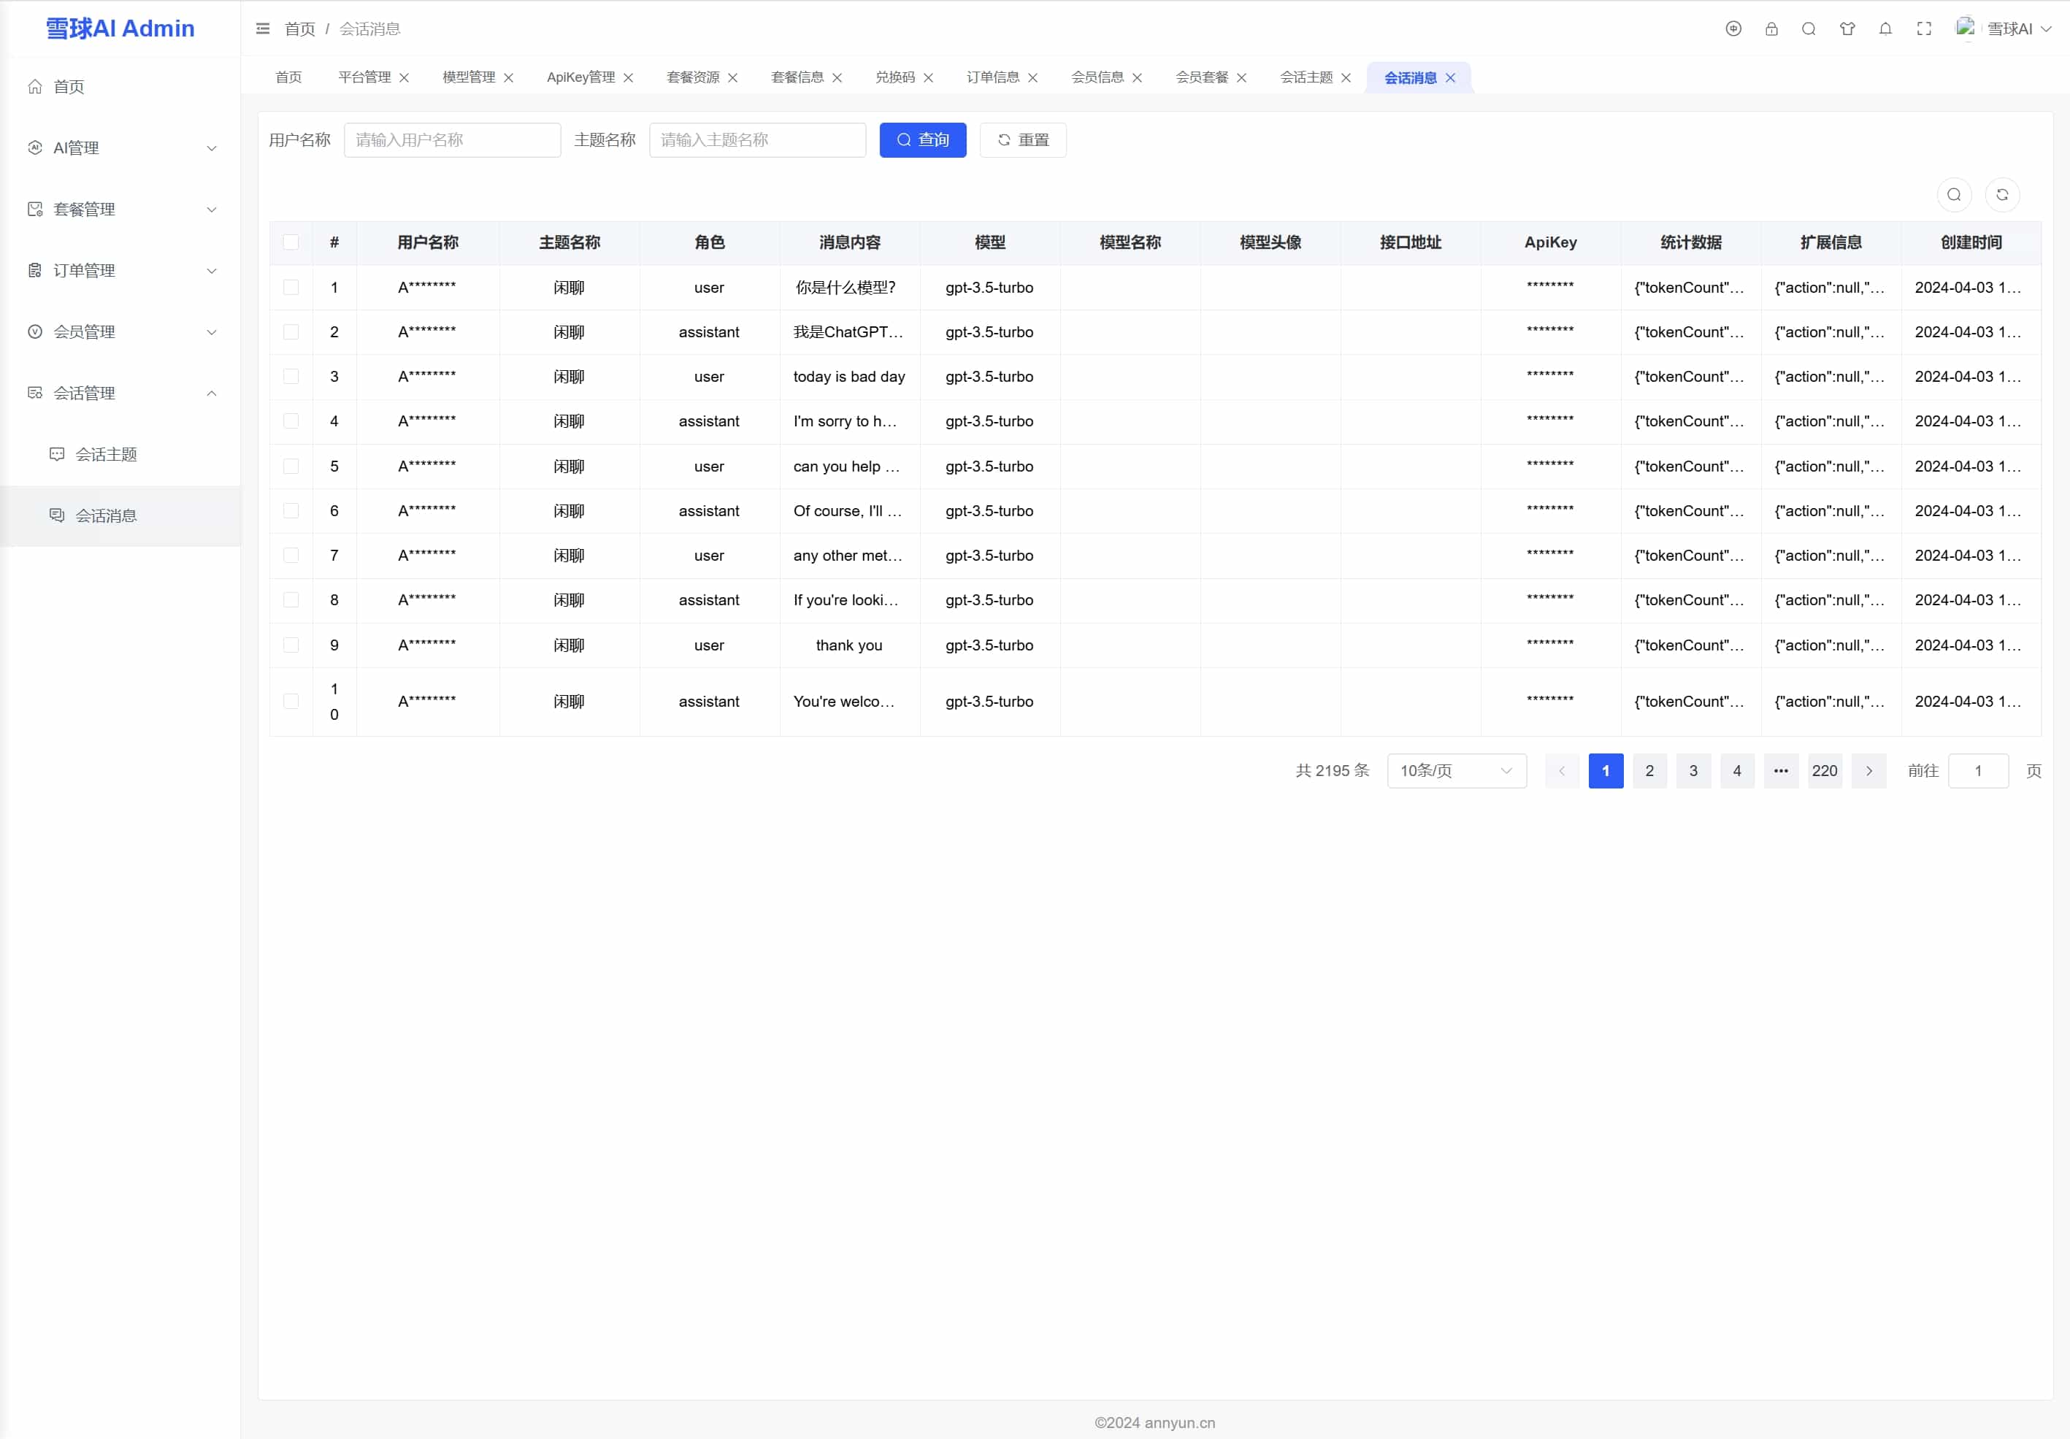Click the 重置 reset button
This screenshot has width=2070, height=1439.
1022,139
